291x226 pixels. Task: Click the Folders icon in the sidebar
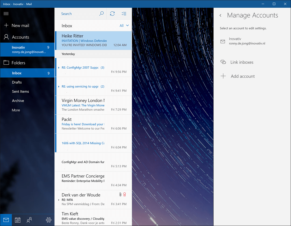tap(6, 62)
